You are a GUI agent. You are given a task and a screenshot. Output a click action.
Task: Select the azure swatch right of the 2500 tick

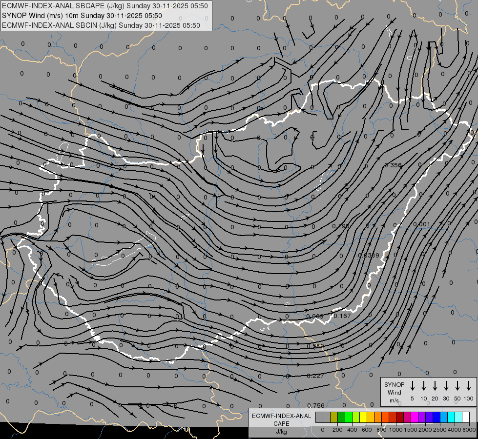click(x=443, y=417)
